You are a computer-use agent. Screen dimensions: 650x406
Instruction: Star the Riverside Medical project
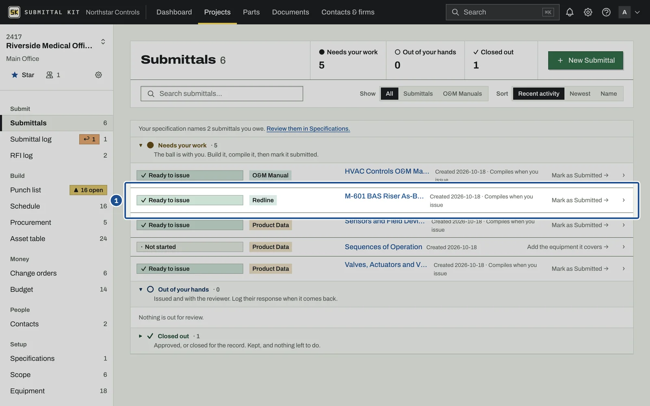coord(23,75)
